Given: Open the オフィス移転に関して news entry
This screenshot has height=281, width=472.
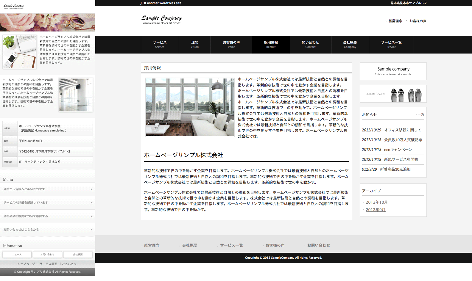Looking at the screenshot, I should pyautogui.click(x=402, y=130).
